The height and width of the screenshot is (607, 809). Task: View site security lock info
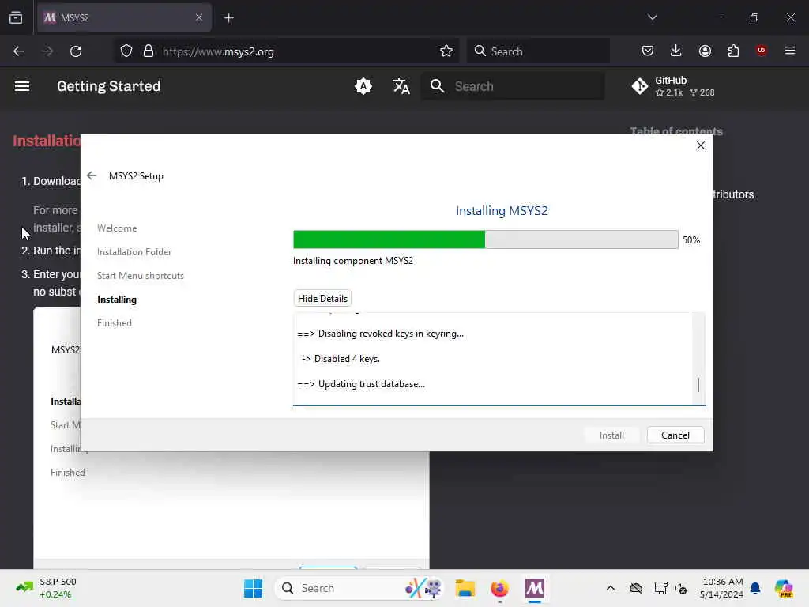tap(148, 51)
